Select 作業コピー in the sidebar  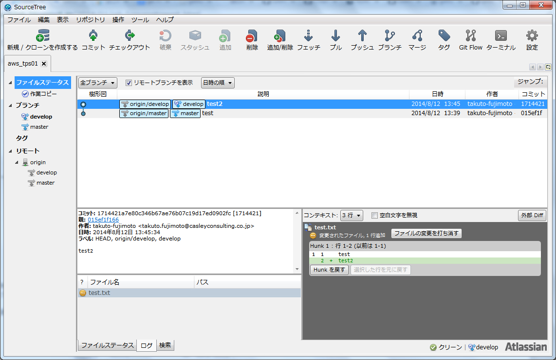39,94
